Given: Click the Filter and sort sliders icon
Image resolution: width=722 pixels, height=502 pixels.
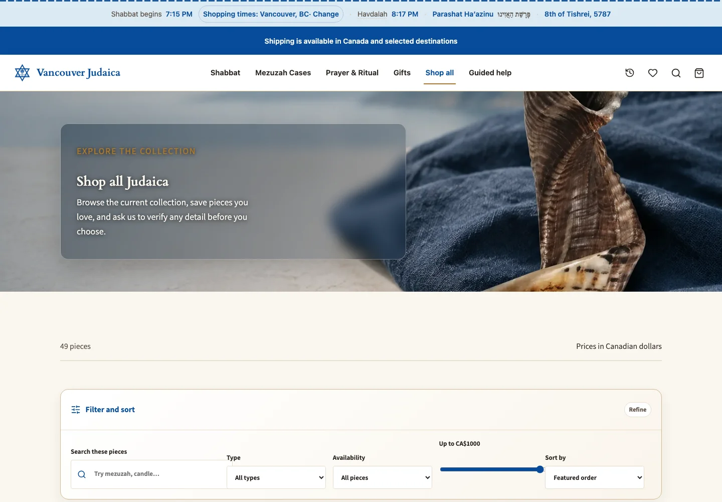Looking at the screenshot, I should point(76,410).
